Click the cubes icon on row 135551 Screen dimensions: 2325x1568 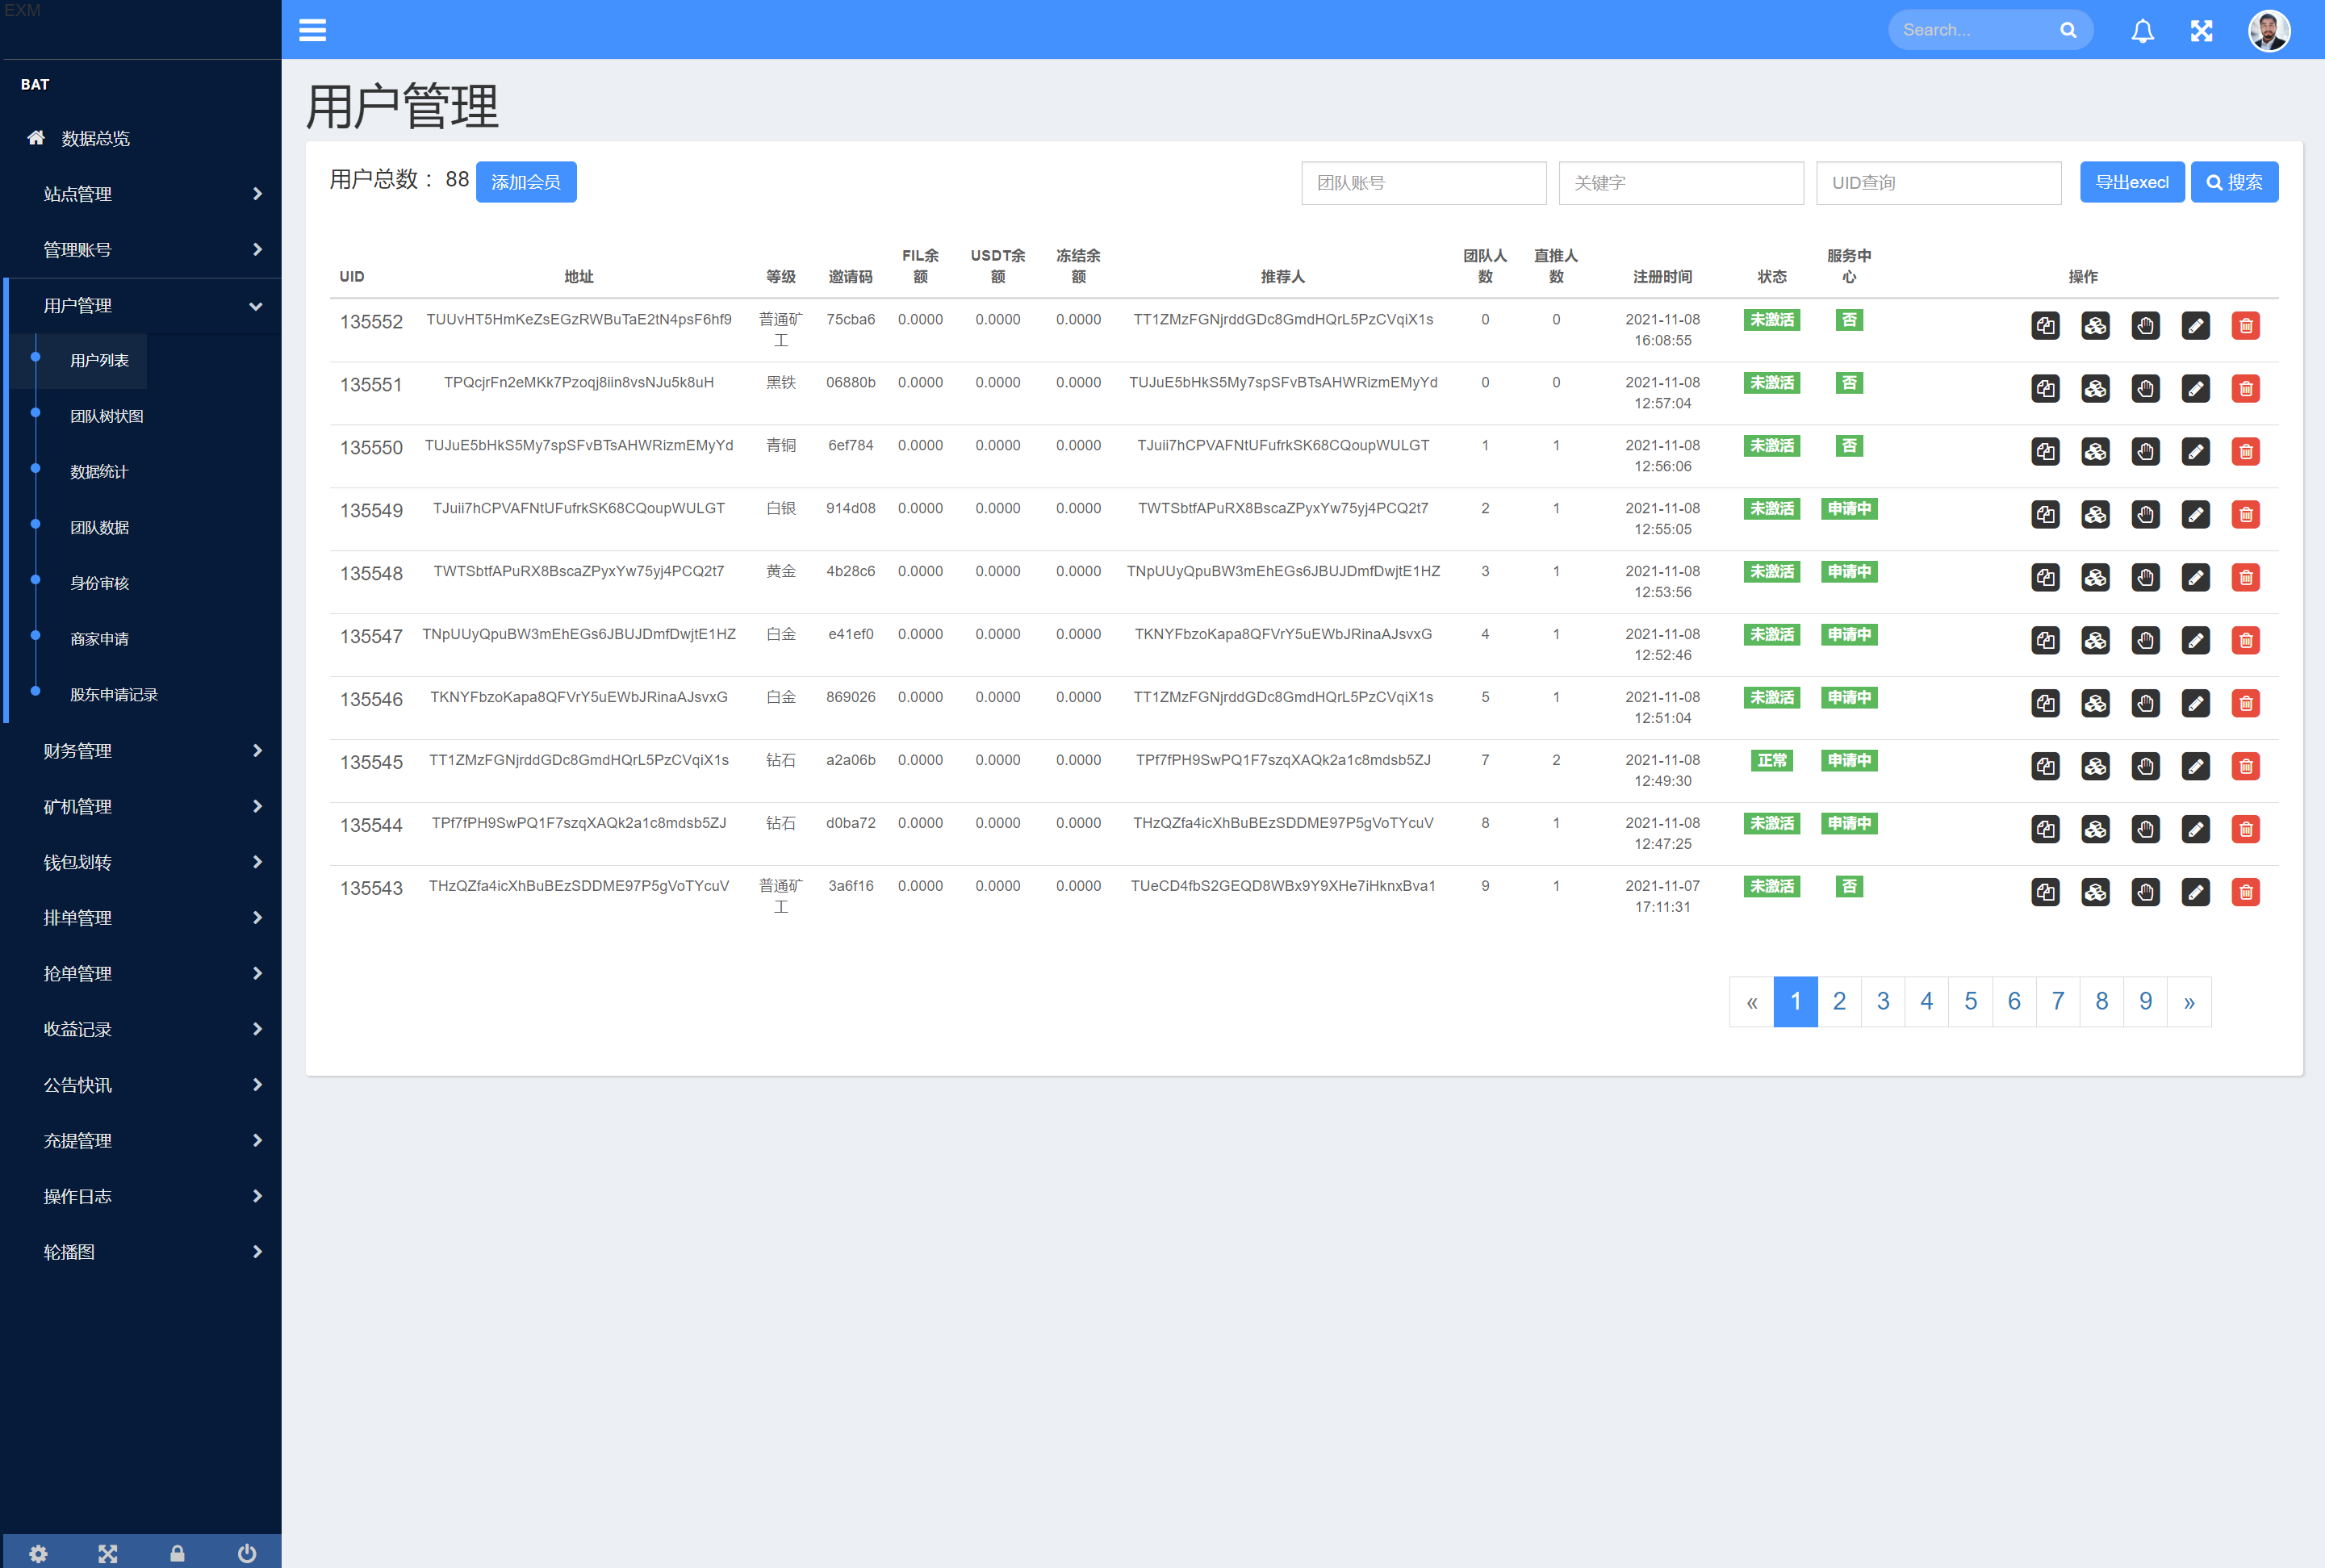[x=2096, y=389]
